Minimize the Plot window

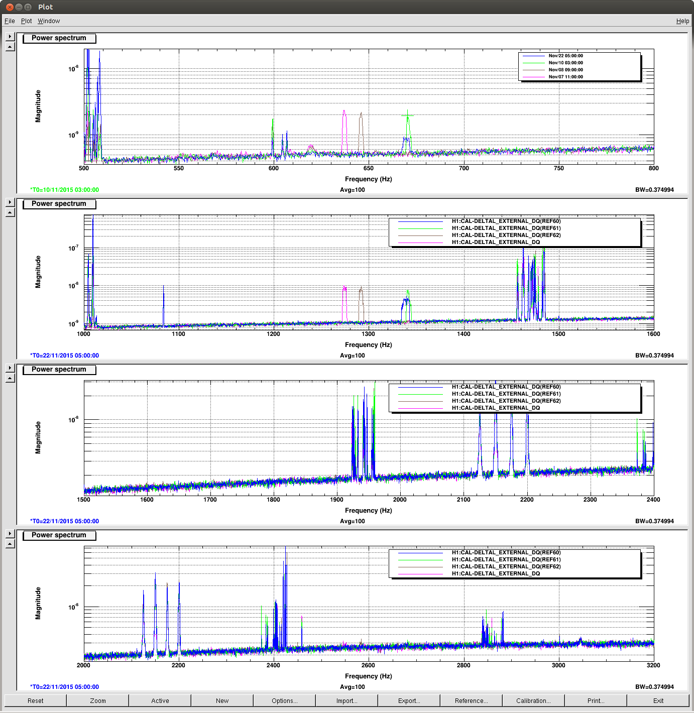coord(19,7)
